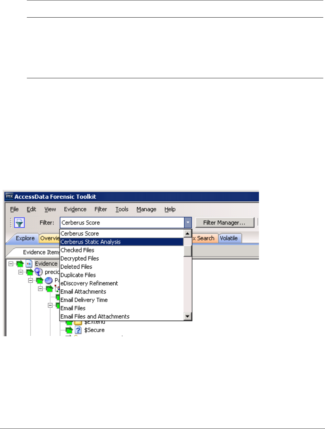
Task: Click the Evidence root document icon
Action: 29,263
